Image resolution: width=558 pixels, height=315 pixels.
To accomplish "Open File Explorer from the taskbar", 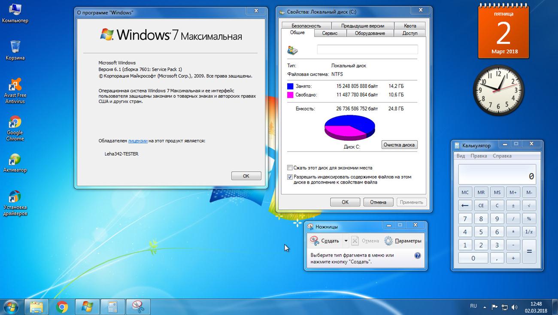I will (x=36, y=307).
